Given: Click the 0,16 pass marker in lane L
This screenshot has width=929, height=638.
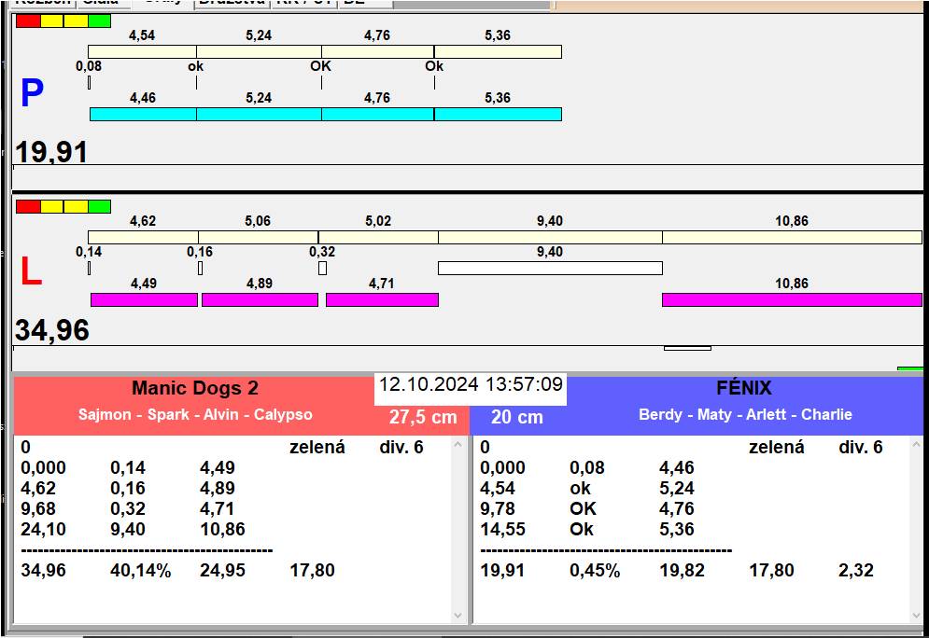Looking at the screenshot, I should (200, 268).
